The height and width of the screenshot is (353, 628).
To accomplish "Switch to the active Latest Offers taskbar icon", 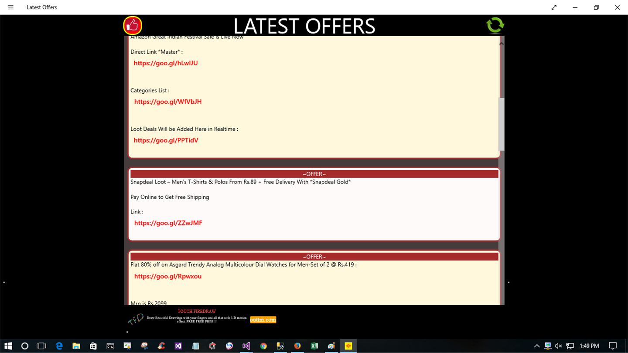I will coord(348,346).
